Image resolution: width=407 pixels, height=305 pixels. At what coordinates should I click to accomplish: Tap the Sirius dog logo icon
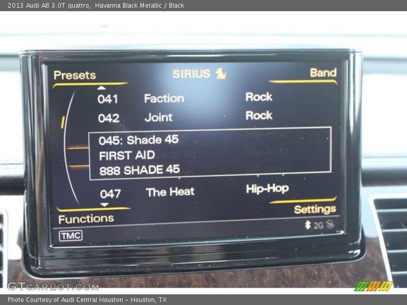point(221,74)
